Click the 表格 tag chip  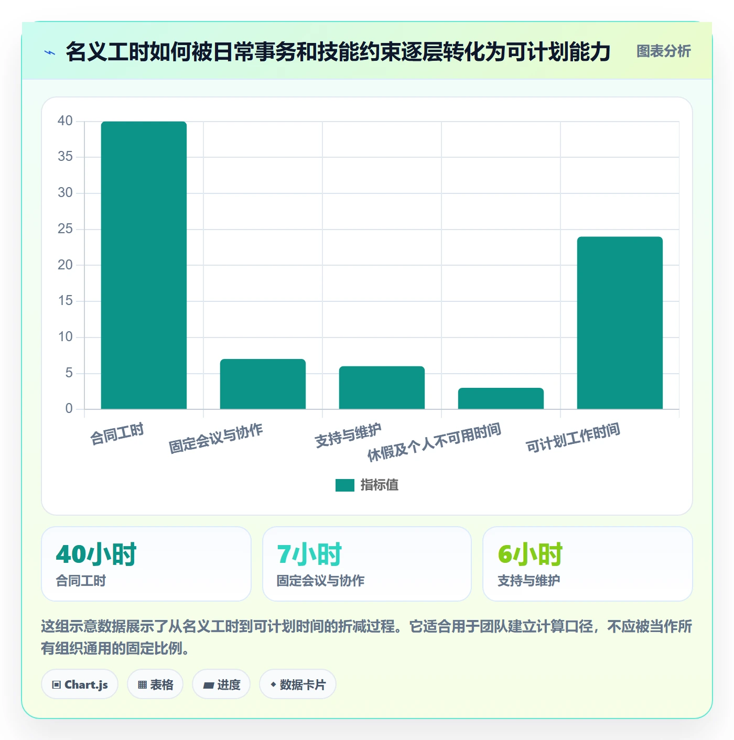point(155,684)
